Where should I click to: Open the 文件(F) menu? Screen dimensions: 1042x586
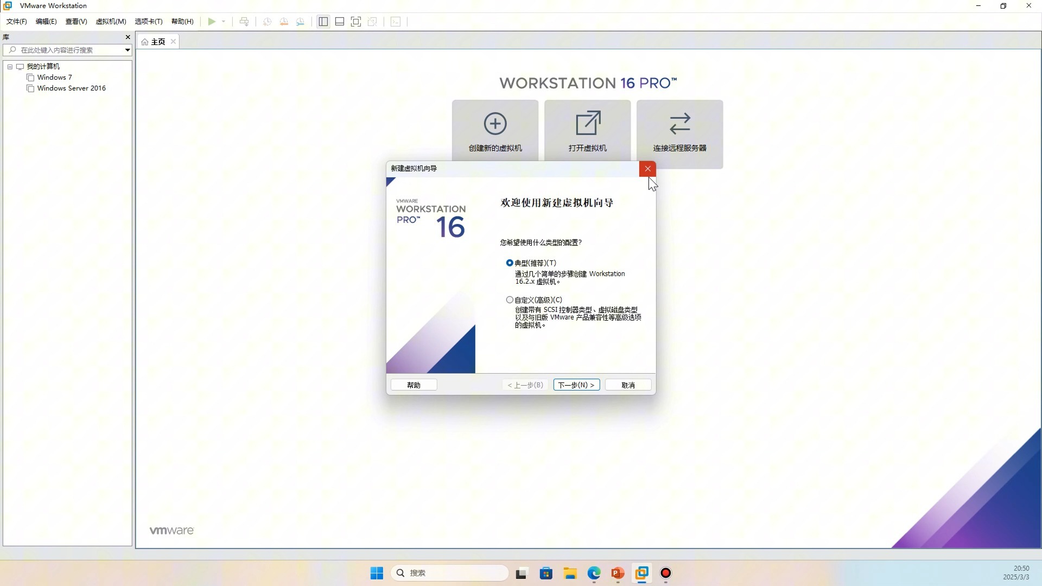tap(16, 22)
